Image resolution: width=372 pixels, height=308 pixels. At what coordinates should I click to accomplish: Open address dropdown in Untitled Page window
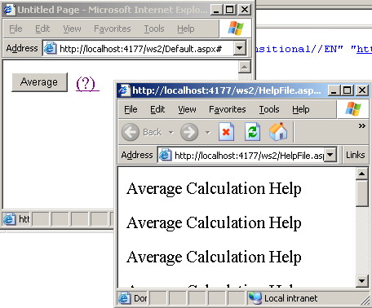240,48
